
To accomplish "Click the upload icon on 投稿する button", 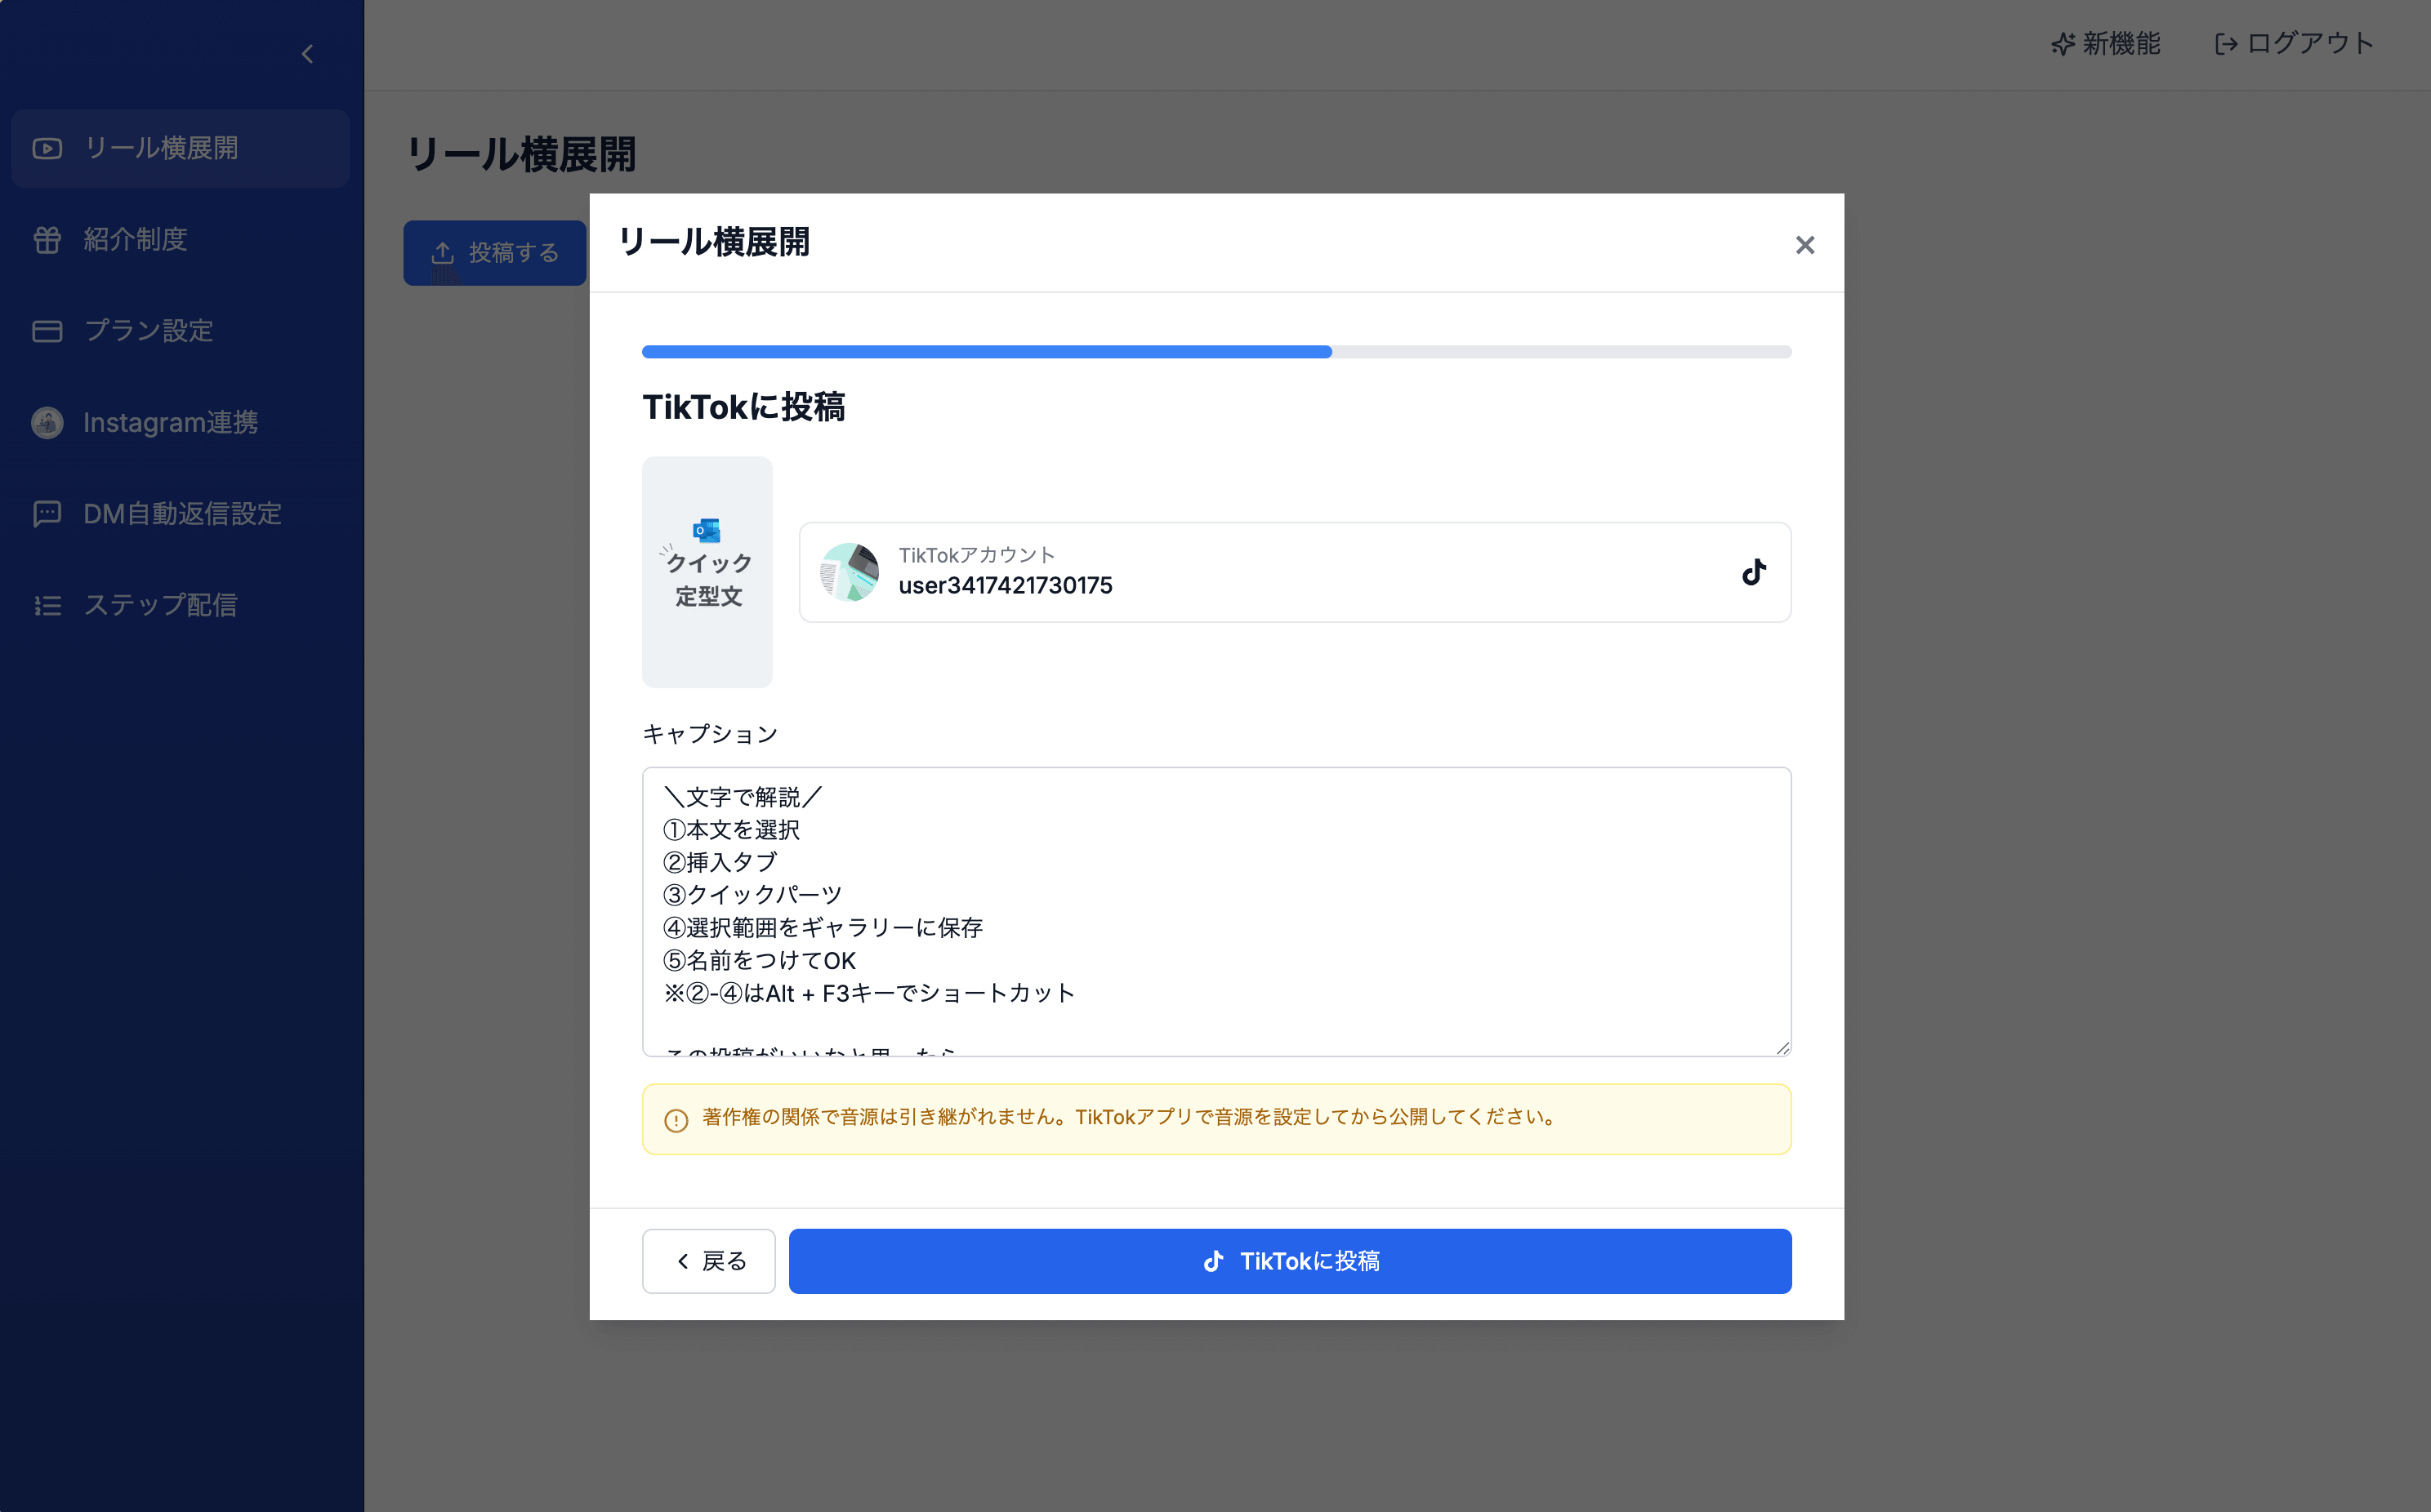I will coord(442,253).
